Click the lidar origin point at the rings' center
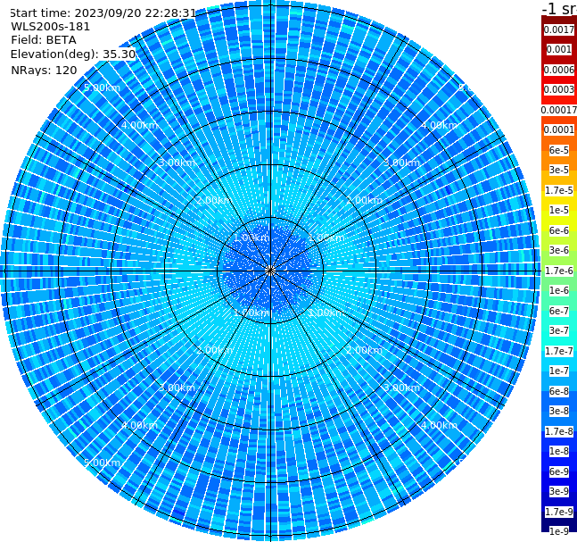 [270, 271]
